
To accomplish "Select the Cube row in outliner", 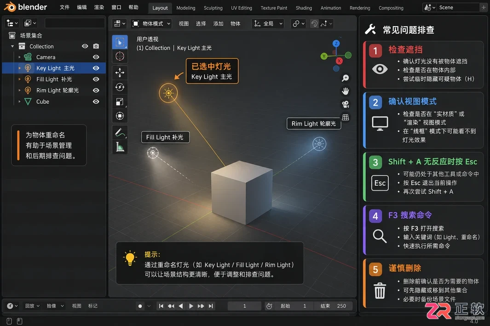I will [54, 101].
